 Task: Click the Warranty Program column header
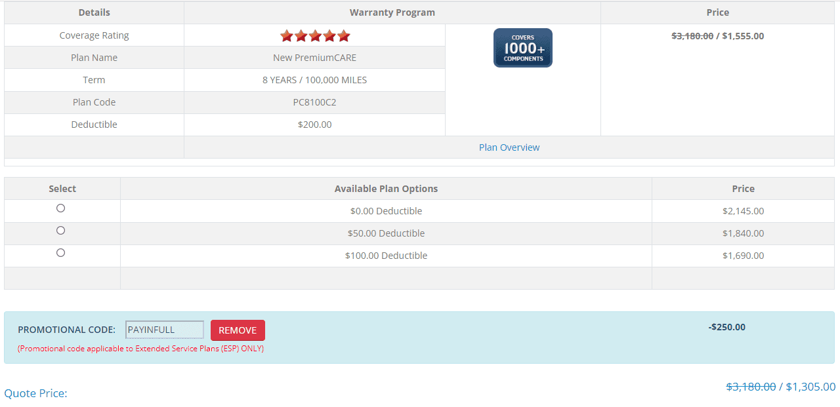click(392, 12)
